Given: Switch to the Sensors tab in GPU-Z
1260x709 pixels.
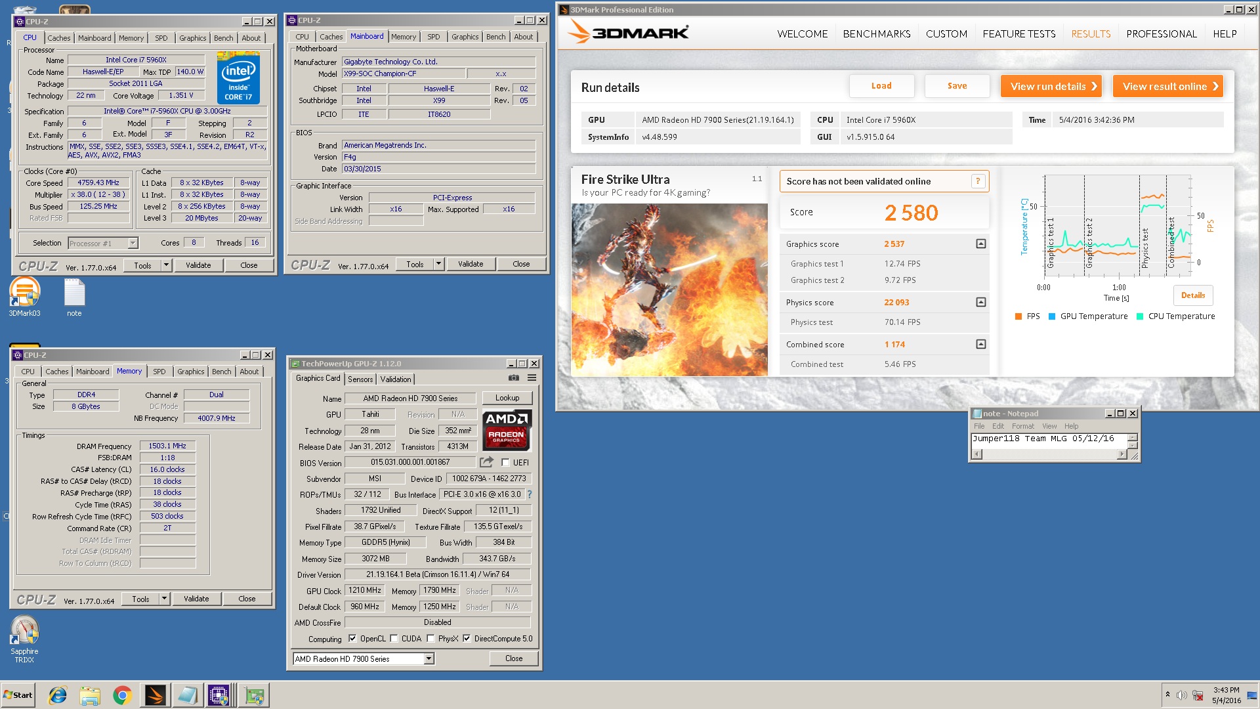Looking at the screenshot, I should pos(360,379).
